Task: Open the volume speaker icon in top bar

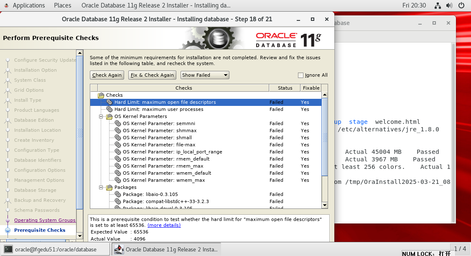Action: pos(449,5)
